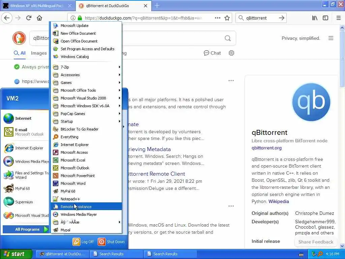Open Microsoft Access in programs menu
The height and width of the screenshot is (259, 345).
(87, 152)
